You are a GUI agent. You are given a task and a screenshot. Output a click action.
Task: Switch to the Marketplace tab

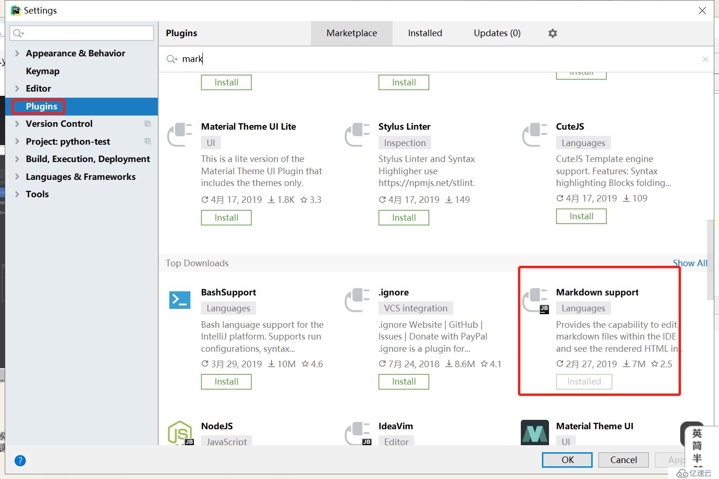tap(352, 33)
